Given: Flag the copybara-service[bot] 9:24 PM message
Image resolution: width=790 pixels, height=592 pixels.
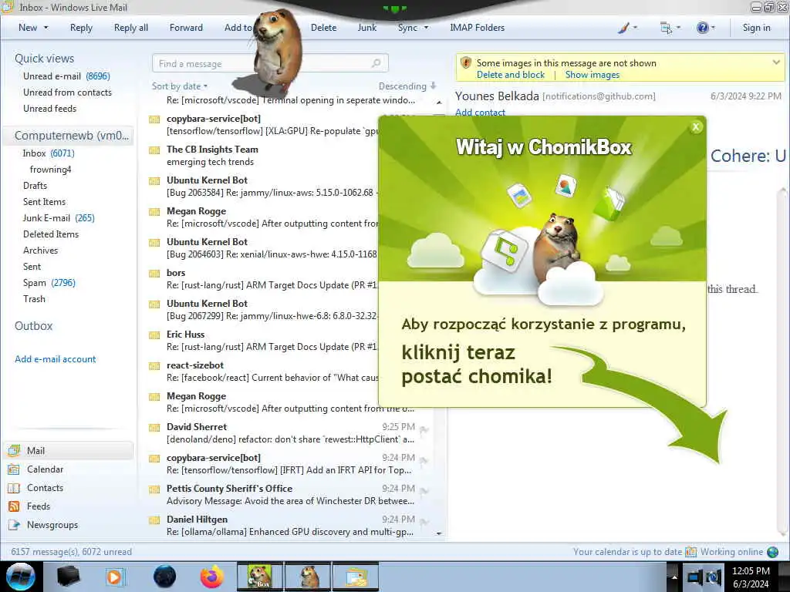Looking at the screenshot, I should (x=424, y=460).
